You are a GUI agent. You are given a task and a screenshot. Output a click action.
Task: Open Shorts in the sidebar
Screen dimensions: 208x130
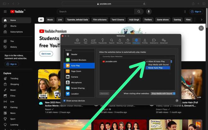(16, 26)
